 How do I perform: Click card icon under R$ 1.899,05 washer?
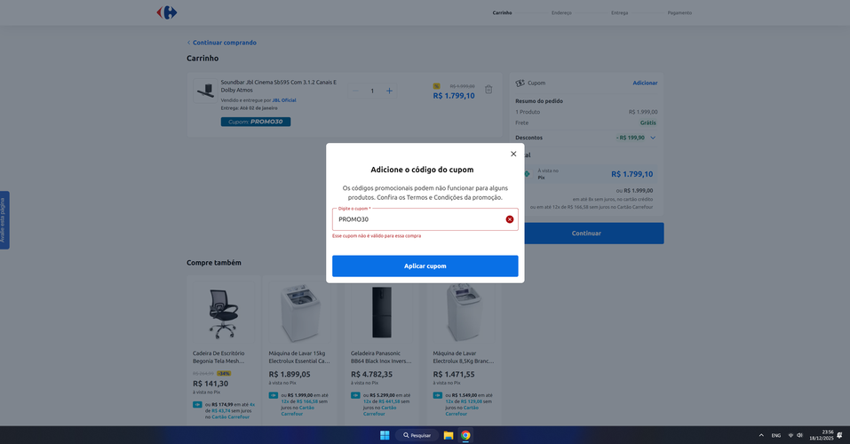click(x=274, y=395)
